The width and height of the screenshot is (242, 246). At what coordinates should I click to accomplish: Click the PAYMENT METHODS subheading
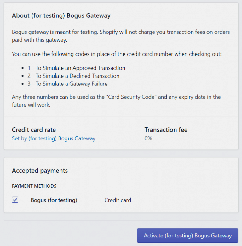coord(34,186)
